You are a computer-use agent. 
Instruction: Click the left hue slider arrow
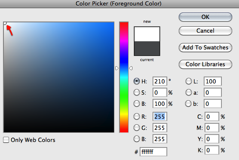(x=117, y=68)
